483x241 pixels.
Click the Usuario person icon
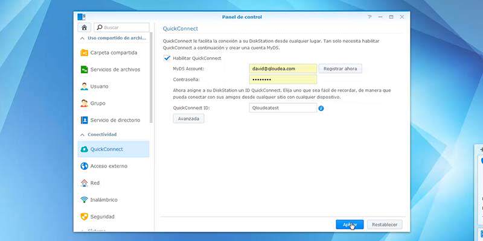tap(84, 86)
